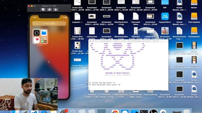Open Google Chrome from the Dock
The height and width of the screenshot is (113, 202).
[x=115, y=111]
